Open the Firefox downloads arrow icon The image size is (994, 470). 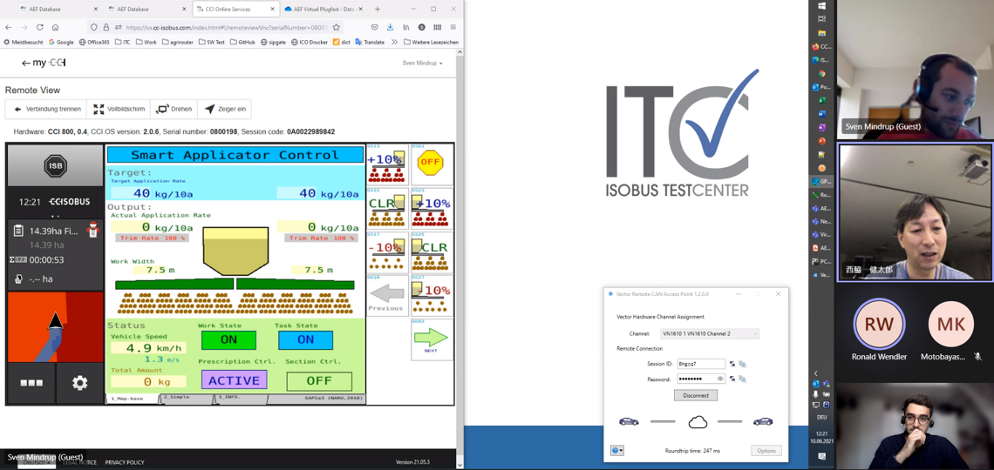(x=390, y=27)
